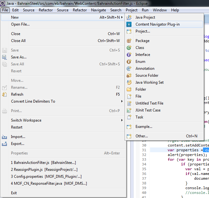The image size is (209, 198).
Task: Open the File menu
Action: click(5, 10)
